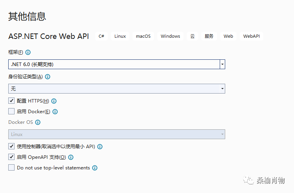
Task: Toggle the 启用 OpenAPI 支持(O) checkbox
Action: [11, 157]
